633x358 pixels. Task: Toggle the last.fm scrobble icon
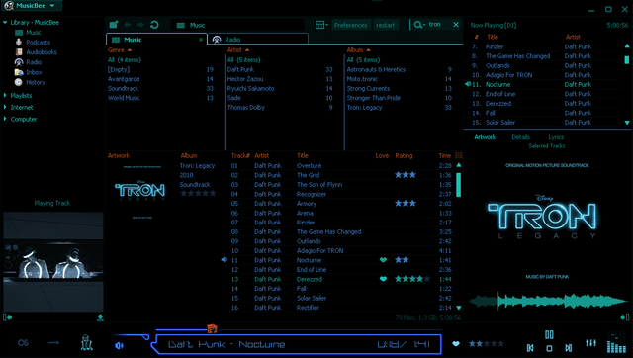click(x=23, y=342)
